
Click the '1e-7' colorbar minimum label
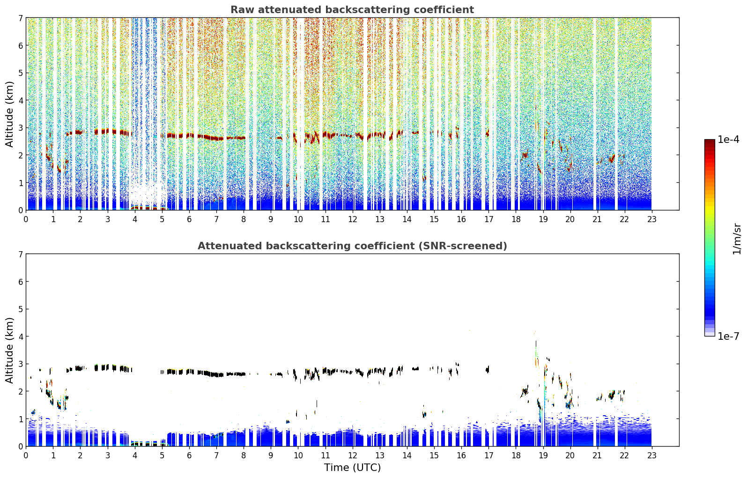pyautogui.click(x=728, y=336)
